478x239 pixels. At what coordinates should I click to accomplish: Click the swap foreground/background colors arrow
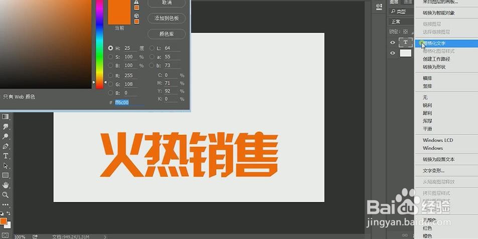coord(8,213)
